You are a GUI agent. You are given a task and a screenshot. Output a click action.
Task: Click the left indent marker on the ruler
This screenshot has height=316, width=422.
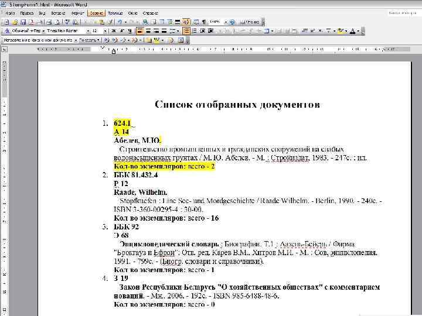tap(114, 51)
